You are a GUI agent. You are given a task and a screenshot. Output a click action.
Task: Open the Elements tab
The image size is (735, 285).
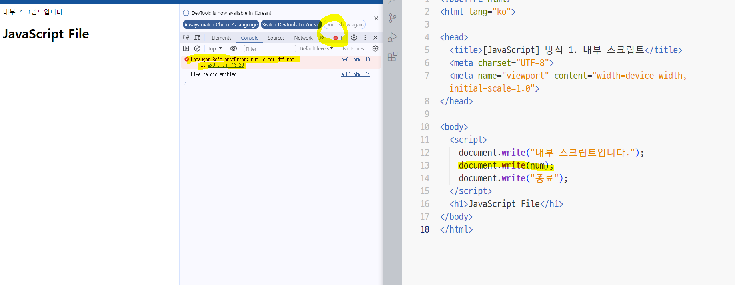[x=221, y=38]
